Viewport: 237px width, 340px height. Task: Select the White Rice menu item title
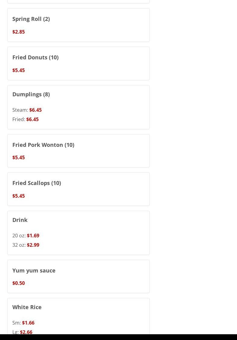[x=27, y=307]
